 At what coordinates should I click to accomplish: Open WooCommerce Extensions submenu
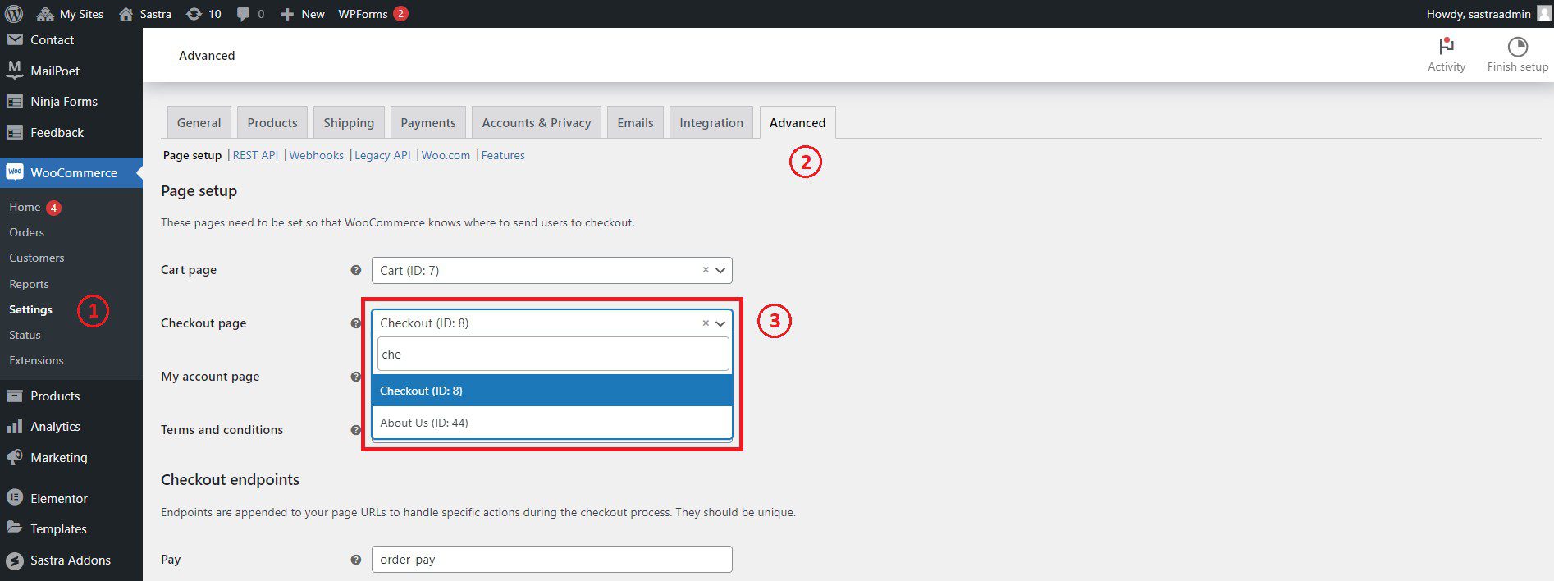coord(36,360)
